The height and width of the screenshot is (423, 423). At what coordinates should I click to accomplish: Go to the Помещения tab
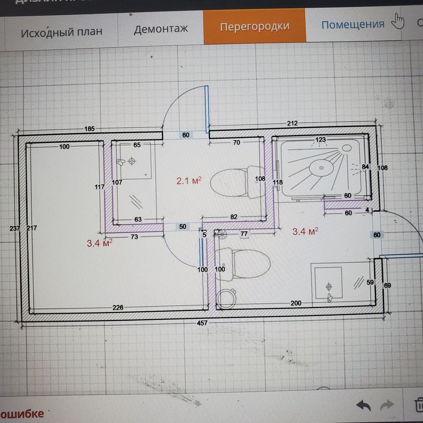(353, 25)
